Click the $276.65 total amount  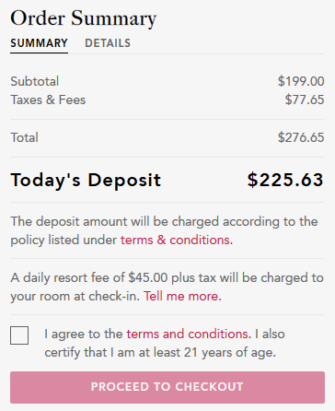click(301, 137)
